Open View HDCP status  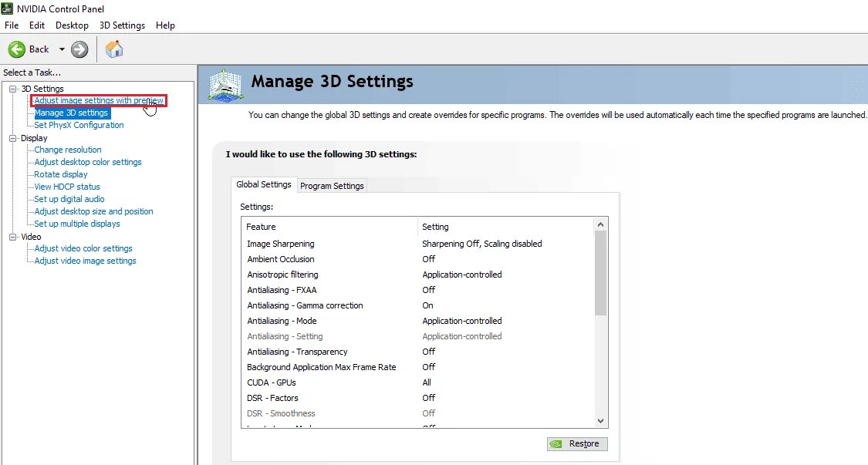[67, 187]
